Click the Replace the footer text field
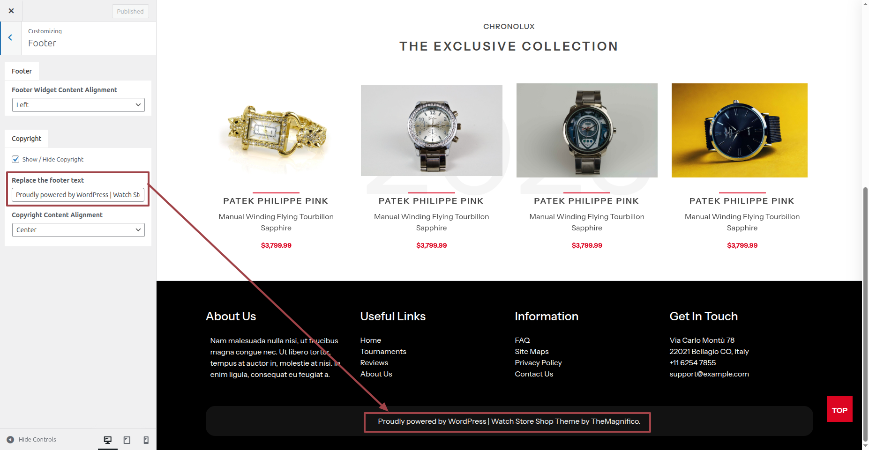 (78, 195)
